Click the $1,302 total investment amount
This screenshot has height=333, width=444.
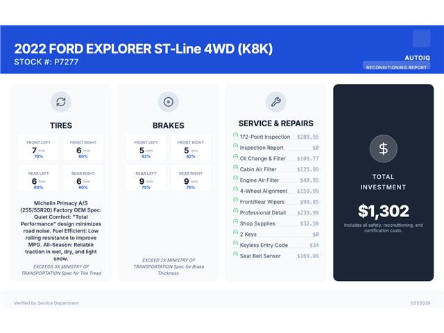click(x=383, y=211)
